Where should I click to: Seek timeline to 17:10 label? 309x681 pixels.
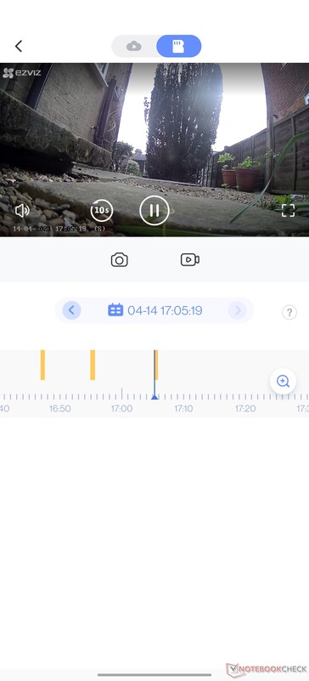(183, 409)
